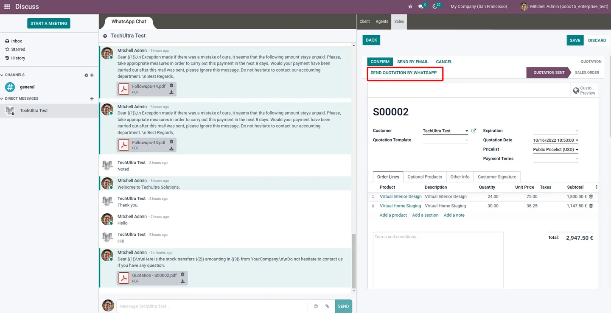This screenshot has height=313, width=611.
Task: Delete the Virtual Interior Design order line
Action: 591,196
